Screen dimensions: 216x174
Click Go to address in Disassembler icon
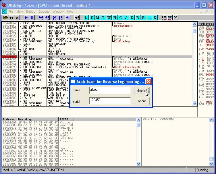pos(77,18)
